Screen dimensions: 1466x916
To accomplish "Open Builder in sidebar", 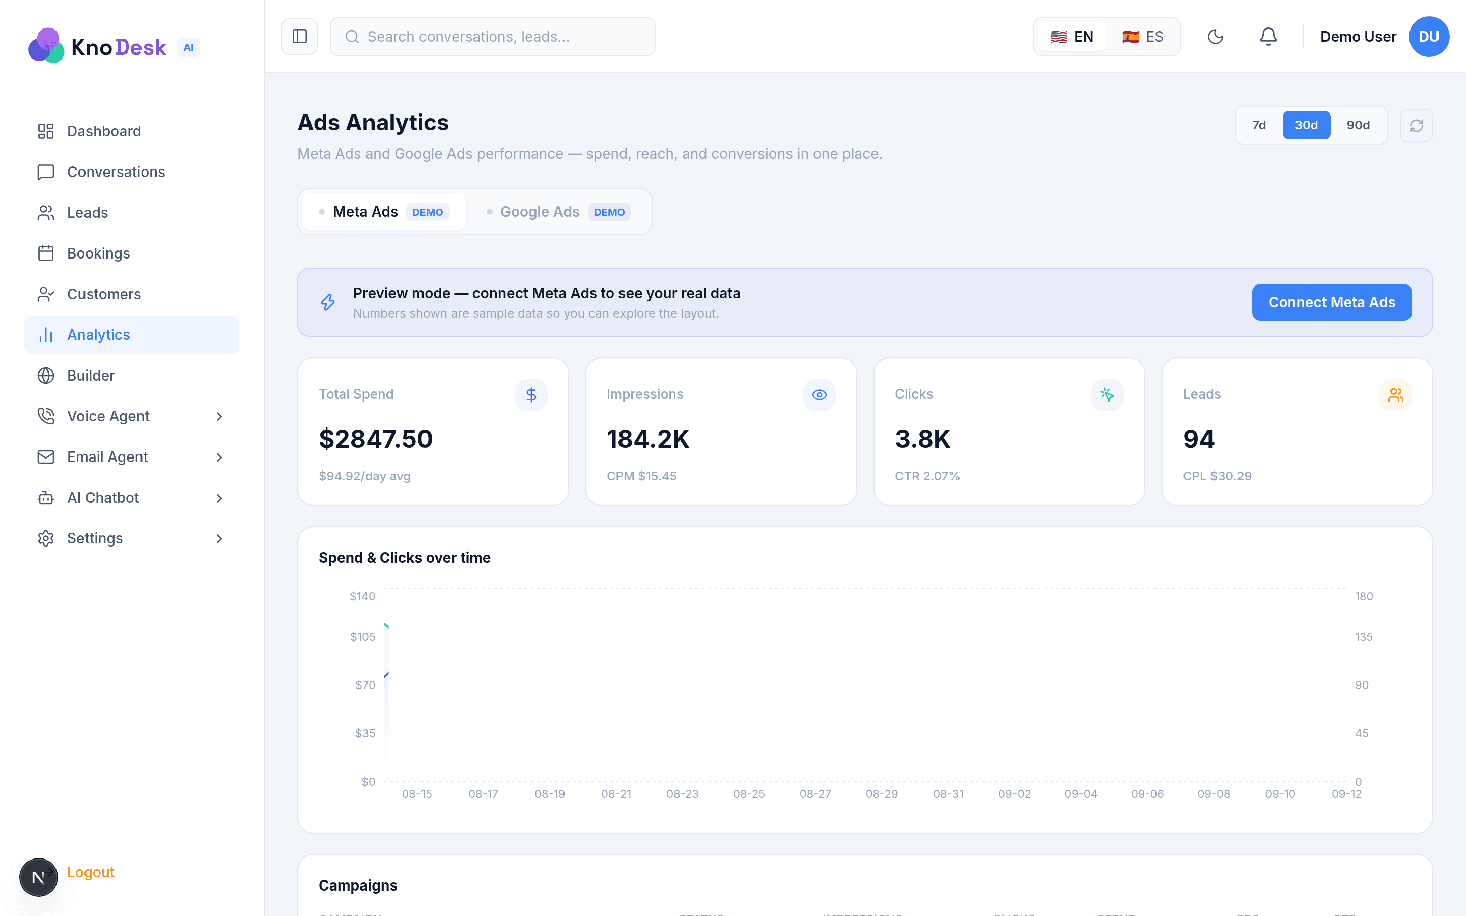I will [131, 376].
